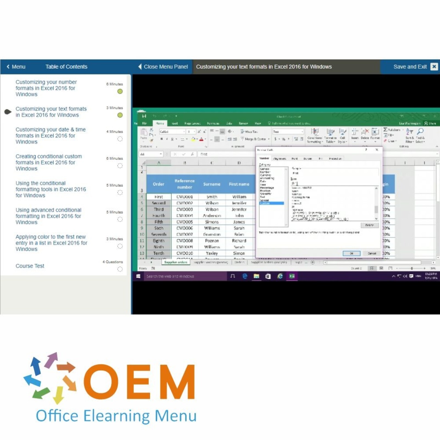Click the Paste clipboard icon
This screenshot has width=440, height=440.
click(144, 132)
